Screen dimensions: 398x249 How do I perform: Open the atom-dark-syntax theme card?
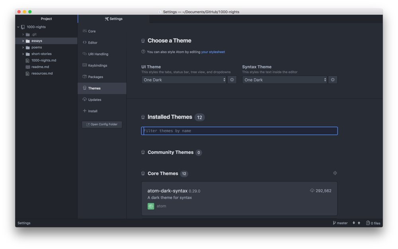tap(239, 198)
